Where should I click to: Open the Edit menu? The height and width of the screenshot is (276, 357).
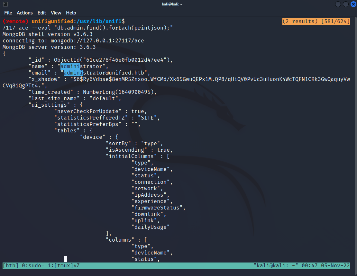[x=42, y=13]
